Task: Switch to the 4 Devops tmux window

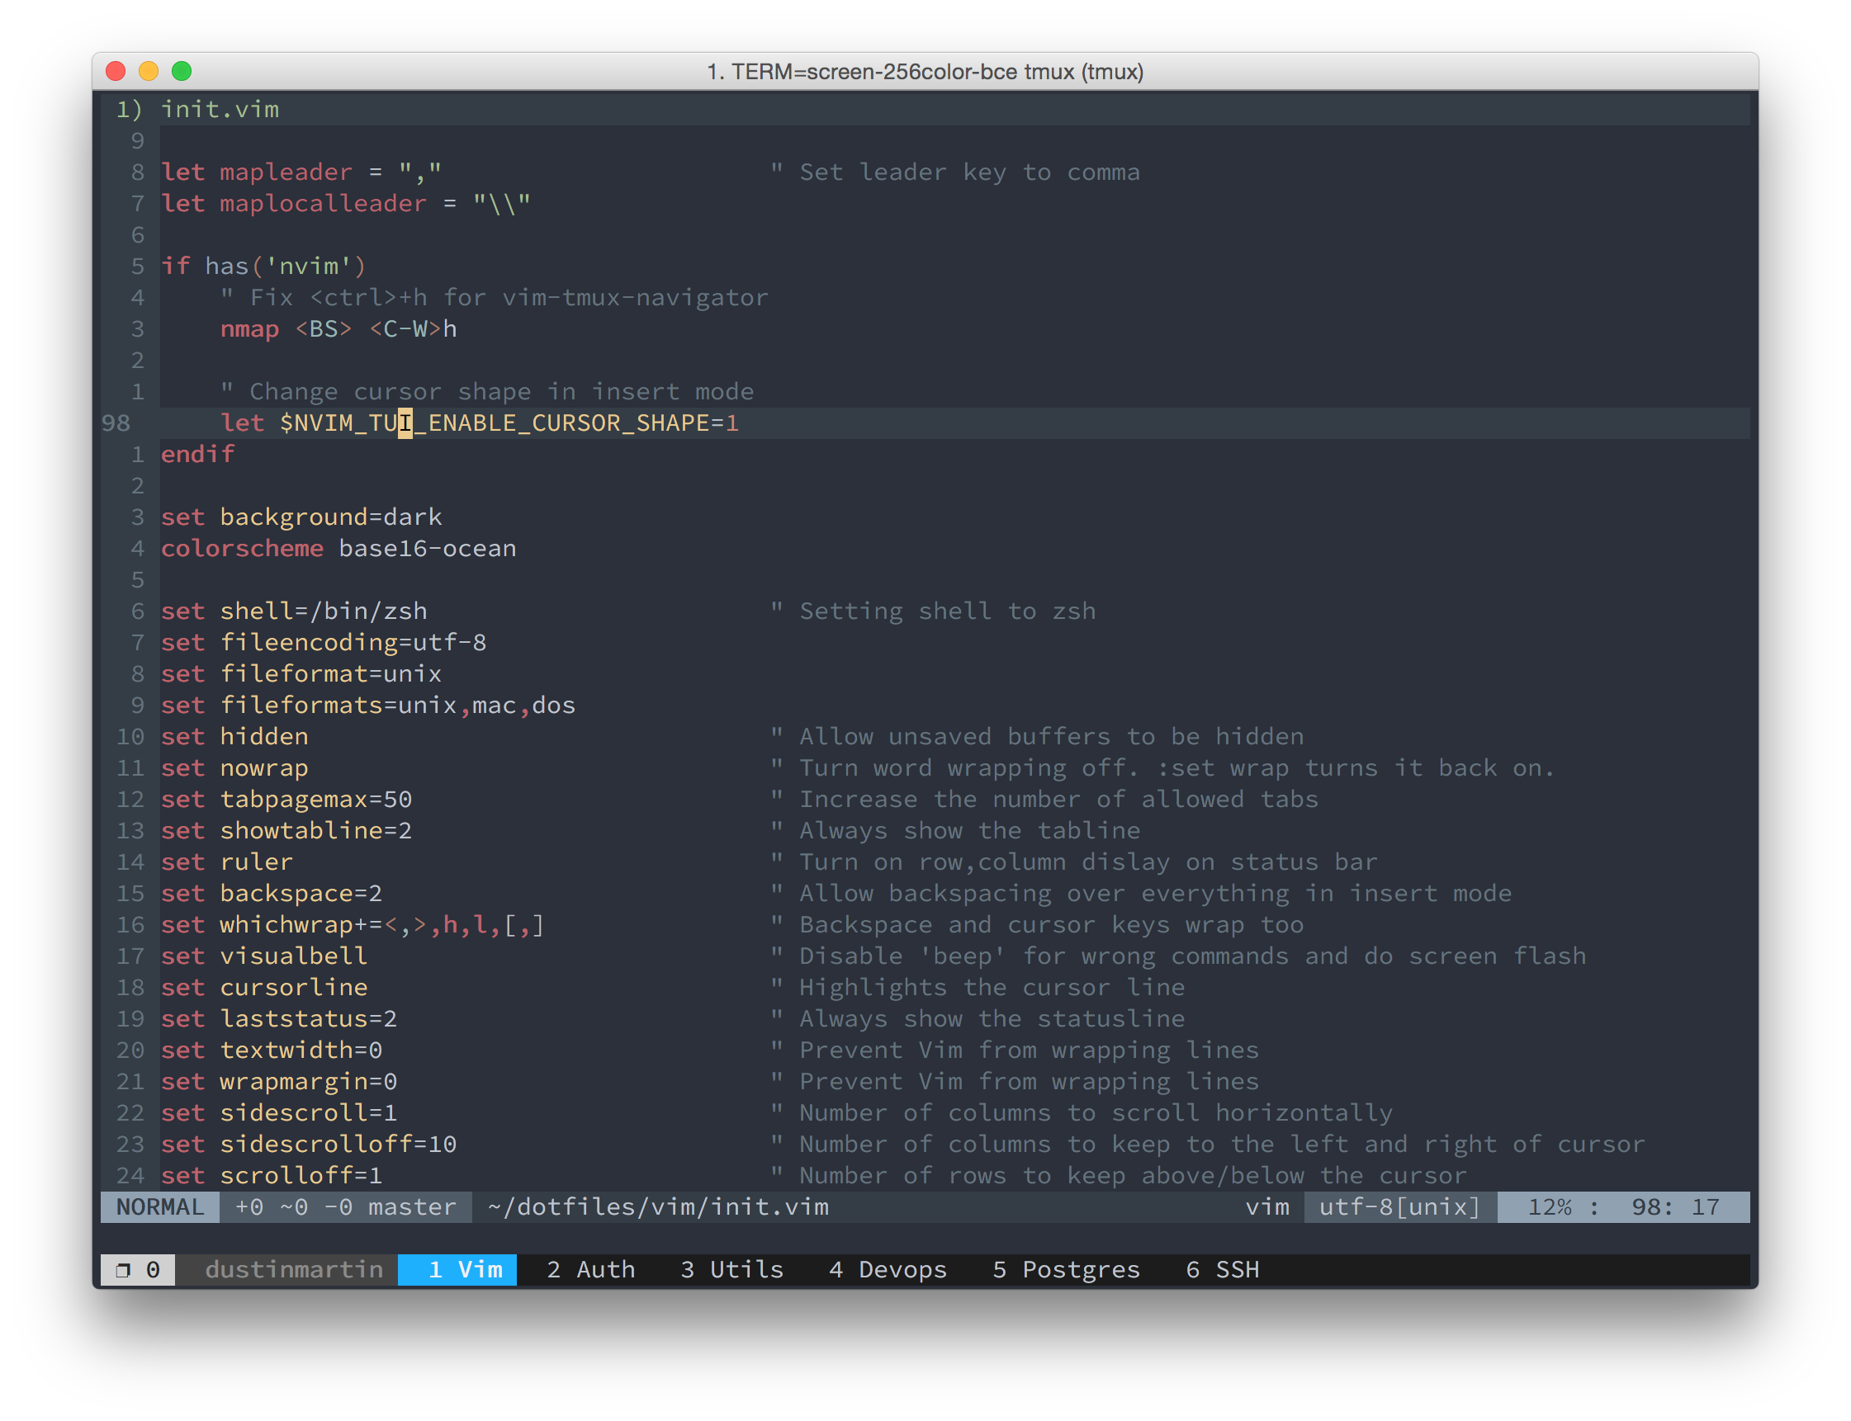Action: 888,1270
